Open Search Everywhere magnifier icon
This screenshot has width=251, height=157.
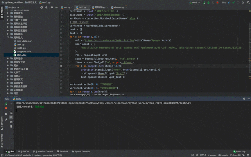pyautogui.click(x=248, y=2)
